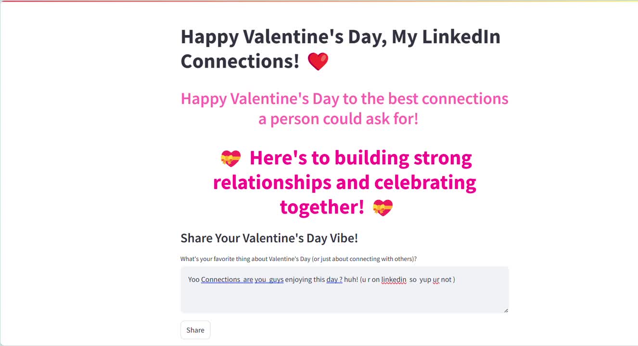Viewport: 638px width, 346px height.
Task: Click the "Share Your Valentine's Day Vibe!" subheader
Action: (x=269, y=238)
